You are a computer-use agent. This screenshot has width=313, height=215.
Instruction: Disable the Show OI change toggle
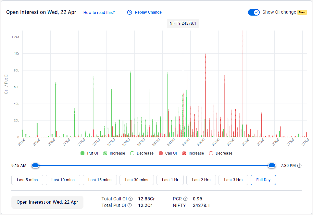254,12
